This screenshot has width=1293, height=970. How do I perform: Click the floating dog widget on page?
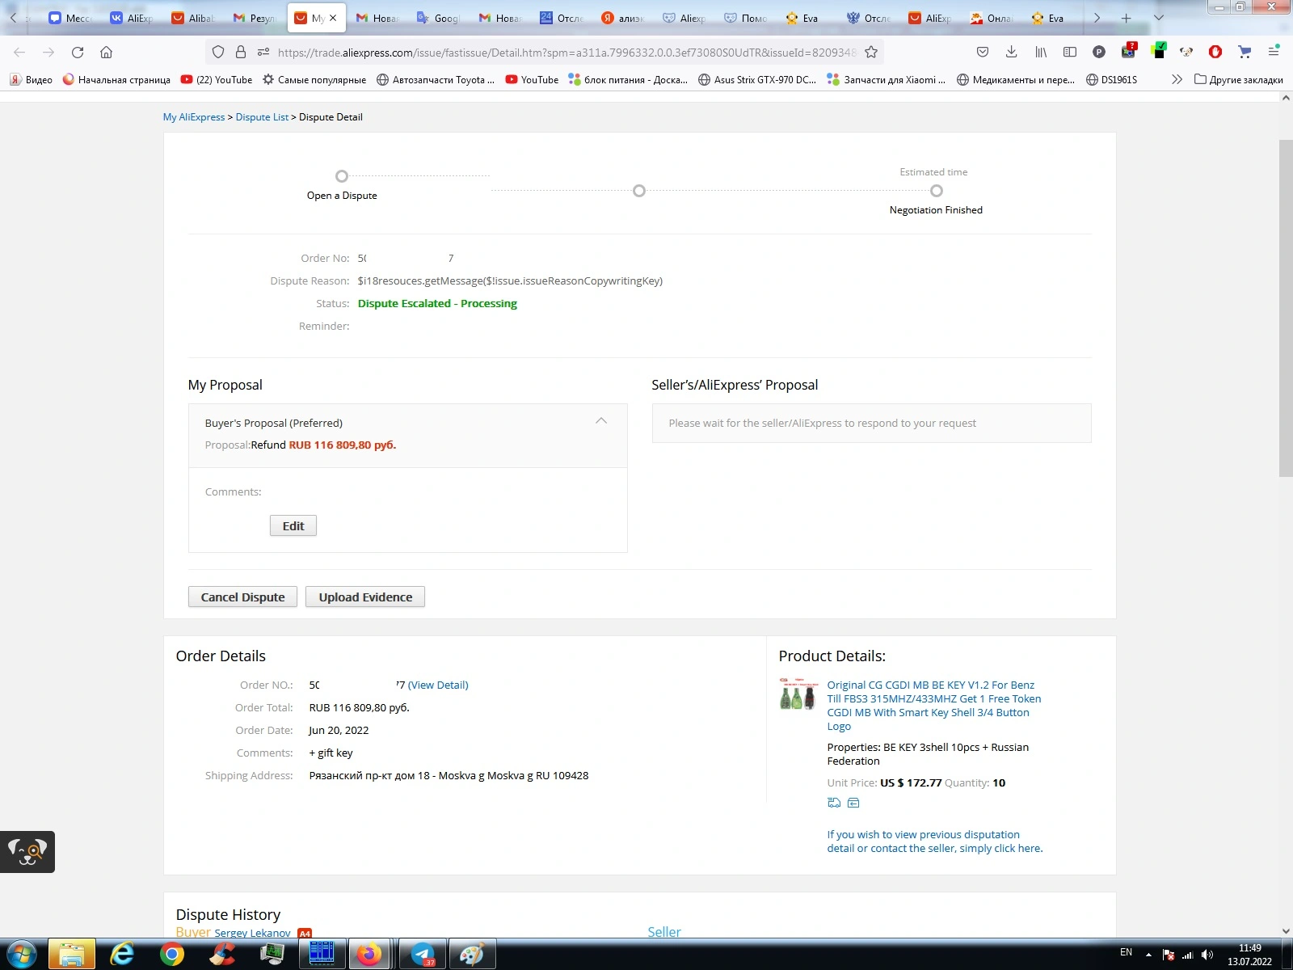click(27, 852)
